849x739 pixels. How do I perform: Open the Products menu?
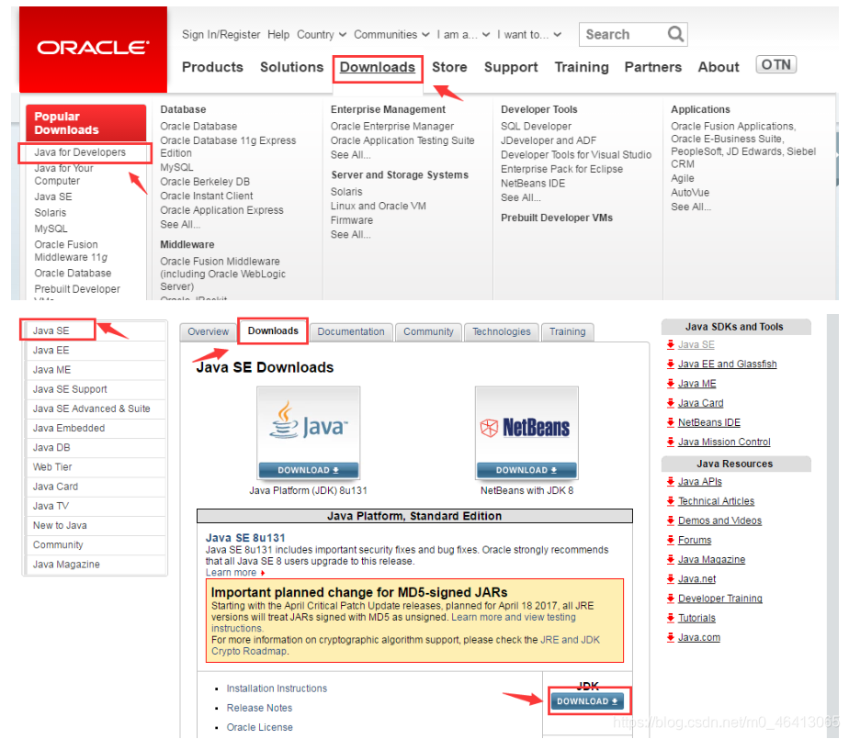point(212,67)
